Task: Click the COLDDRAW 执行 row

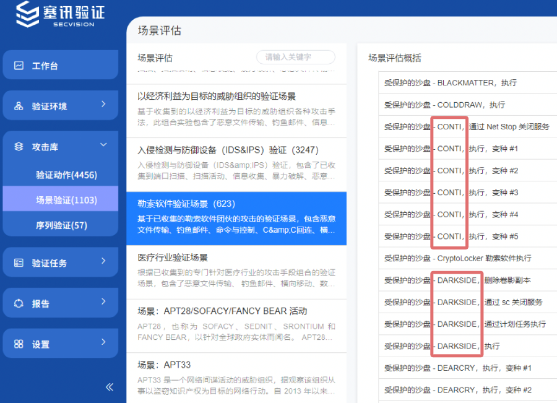Action: [x=467, y=105]
